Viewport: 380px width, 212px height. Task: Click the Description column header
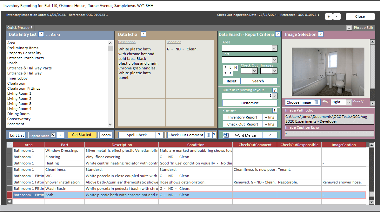click(122, 145)
